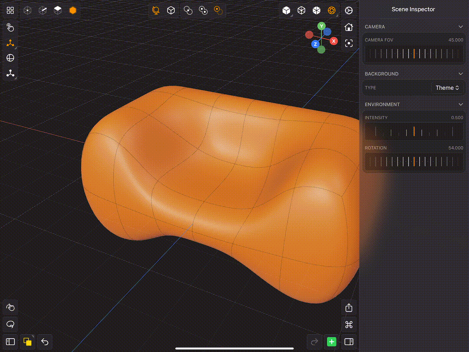Toggle the right sidebar panel
This screenshot has height=352, width=469.
coord(349,342)
